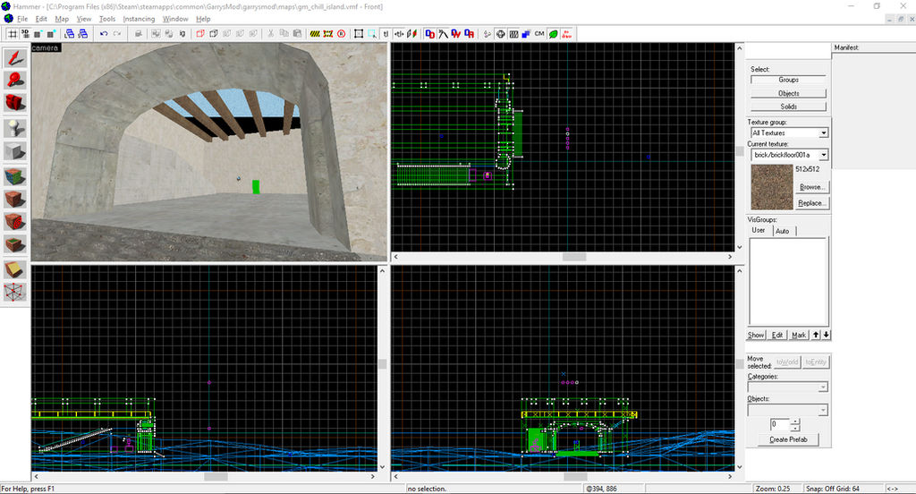Toggle cordon state yellow-black striped icon

(x=315, y=34)
